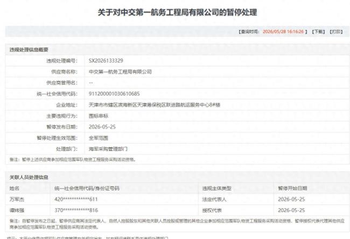
Task: Select violation behavior 围标串标
Action: 99,116
